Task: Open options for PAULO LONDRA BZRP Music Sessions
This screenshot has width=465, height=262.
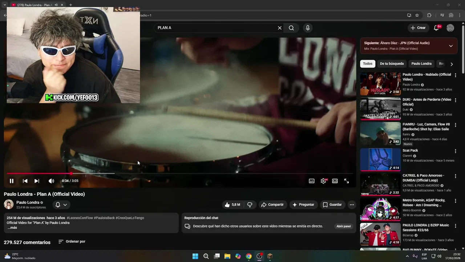Action: click(455, 226)
